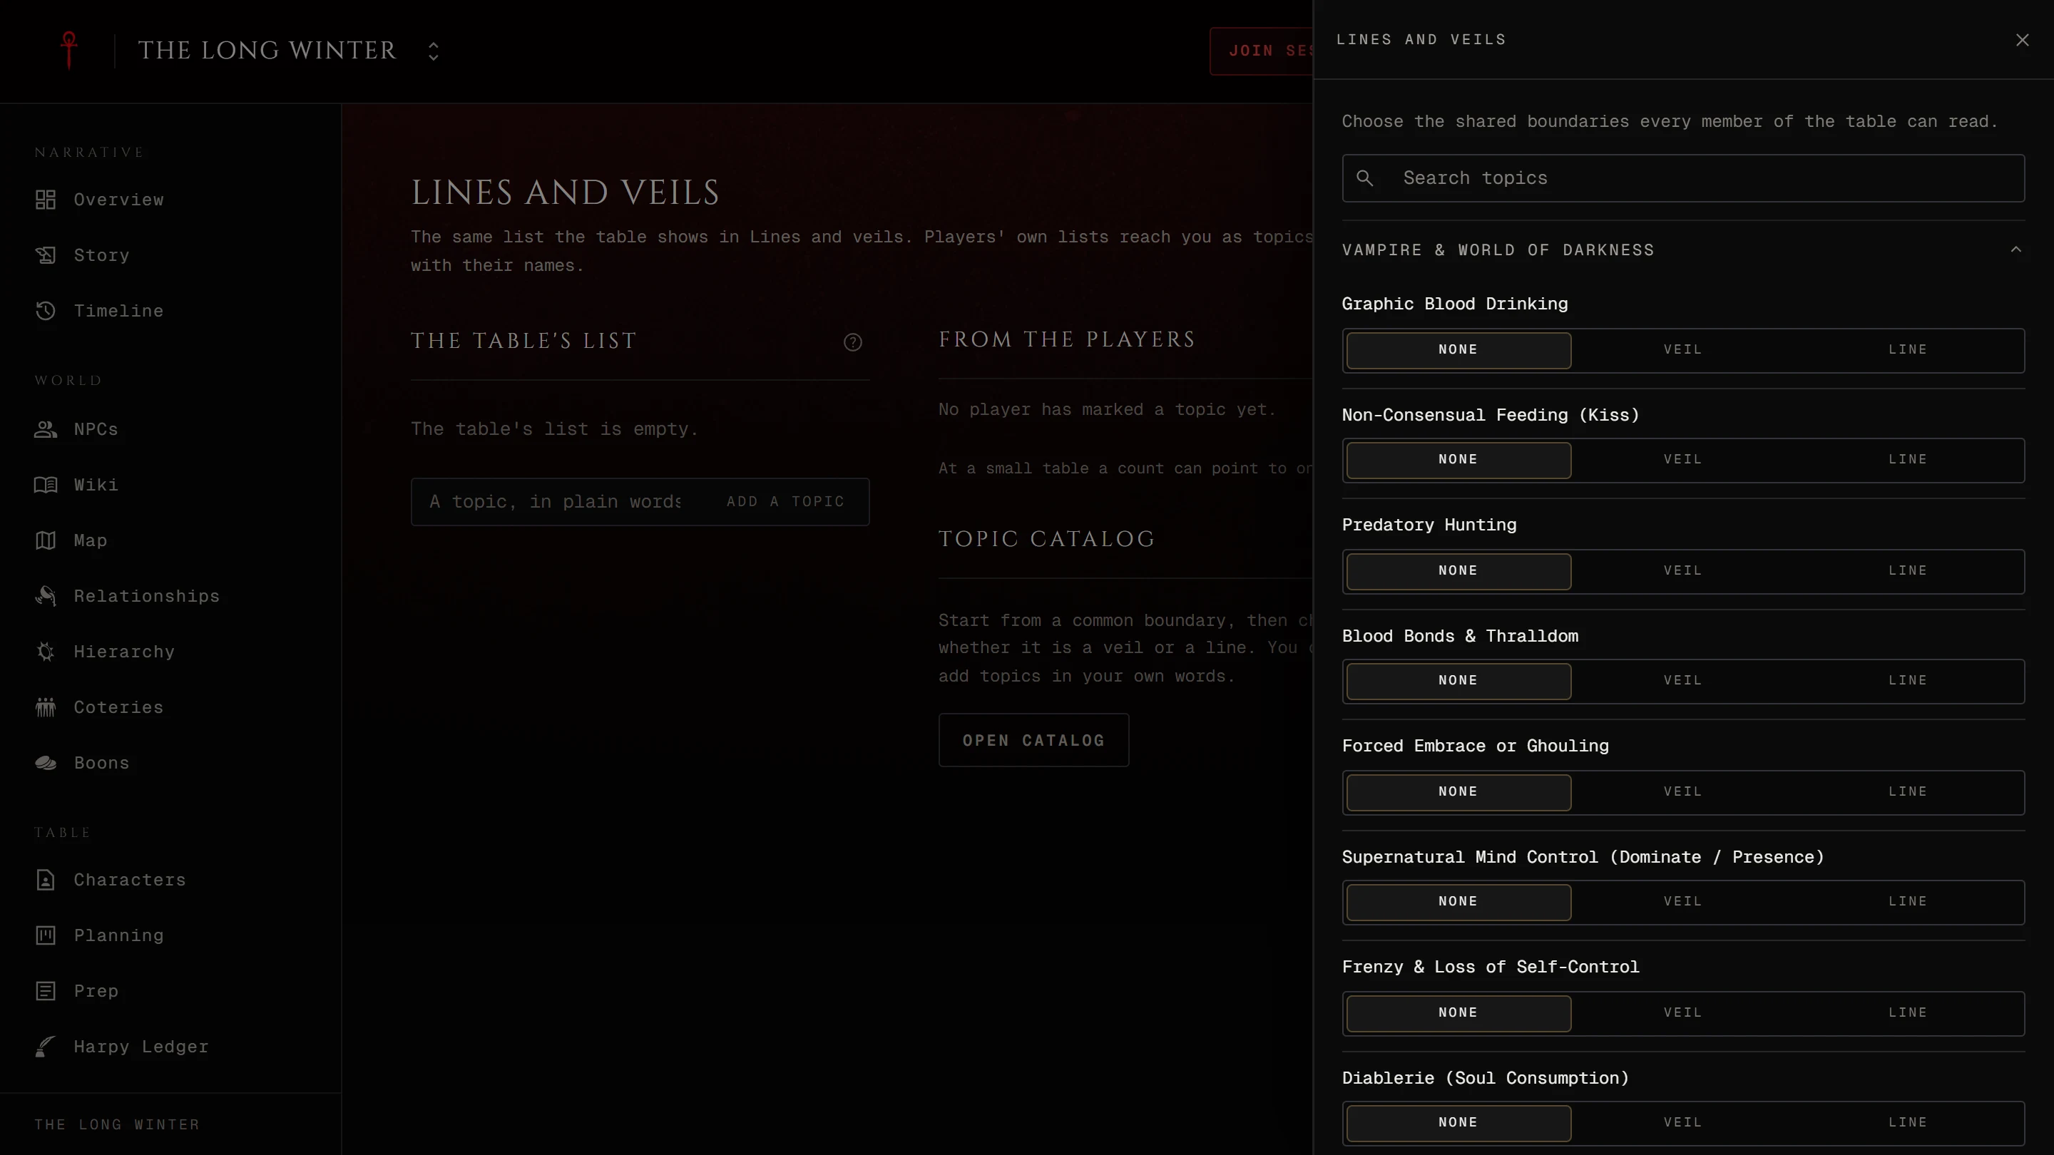Set Frenzy & Loss of Self-Control to Veil
Screen dimensions: 2054x1155
pyautogui.click(x=1682, y=1012)
